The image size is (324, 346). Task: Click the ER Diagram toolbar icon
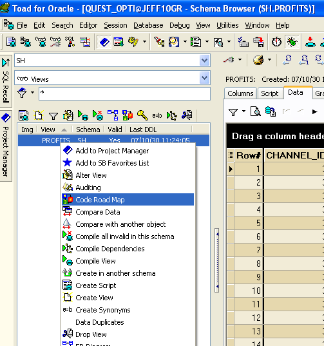[x=113, y=115]
